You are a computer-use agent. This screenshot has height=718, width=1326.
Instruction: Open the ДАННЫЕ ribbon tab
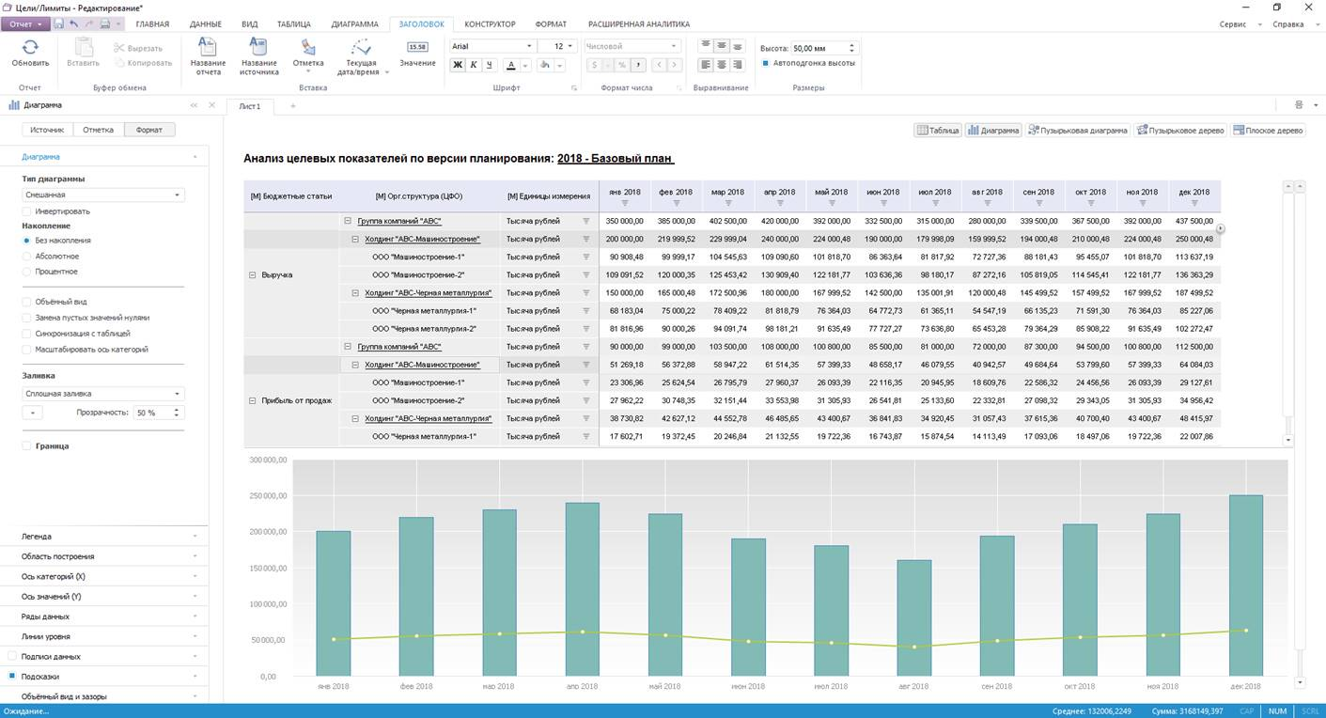206,24
